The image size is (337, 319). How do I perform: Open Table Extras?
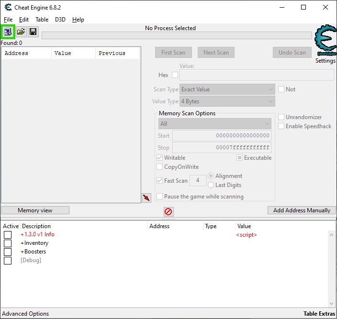tap(319, 314)
